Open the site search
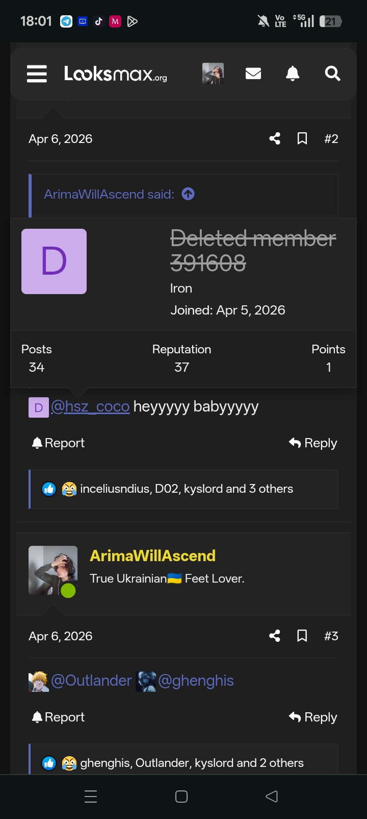Viewport: 367px width, 819px height. click(332, 74)
